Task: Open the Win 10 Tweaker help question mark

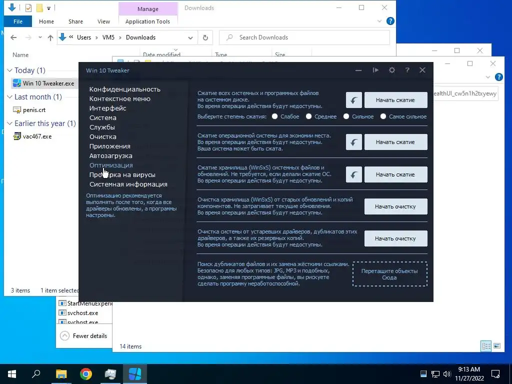Action: (407, 70)
